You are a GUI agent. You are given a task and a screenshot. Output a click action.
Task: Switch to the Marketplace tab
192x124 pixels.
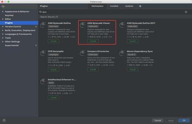click(x=97, y=6)
